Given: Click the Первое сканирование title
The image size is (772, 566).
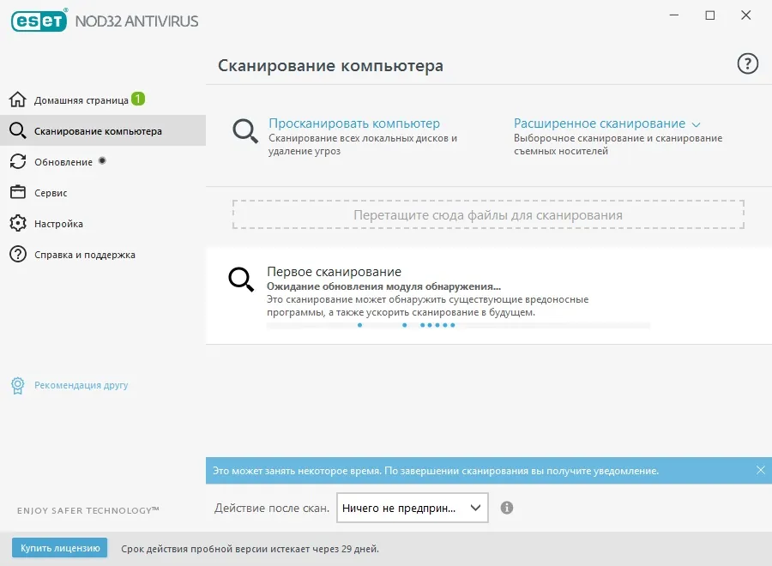Looking at the screenshot, I should pos(334,271).
